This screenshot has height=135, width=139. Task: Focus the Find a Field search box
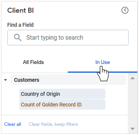point(68,38)
